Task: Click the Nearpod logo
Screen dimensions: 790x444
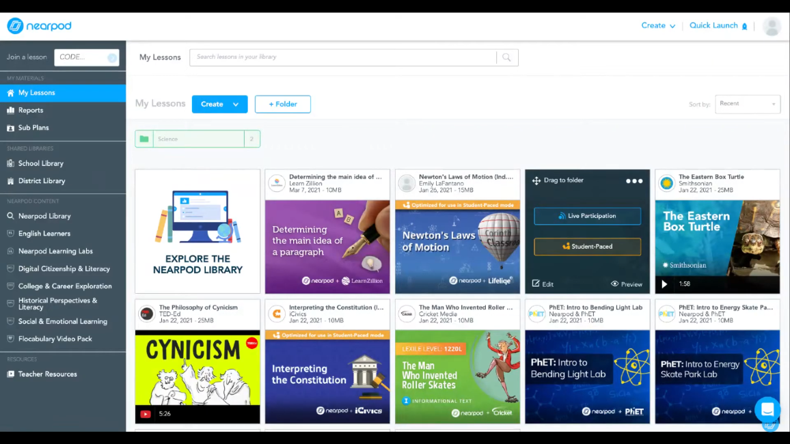Action: [x=39, y=26]
